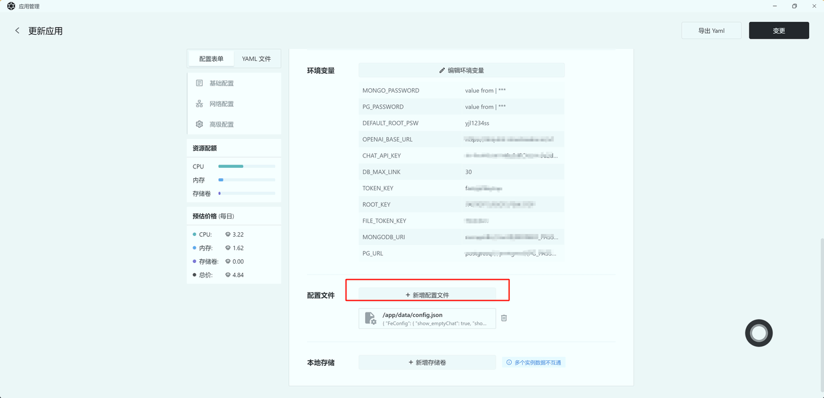This screenshot has width=824, height=398.
Task: Click the 应用管理 logo in title bar
Action: click(10, 6)
